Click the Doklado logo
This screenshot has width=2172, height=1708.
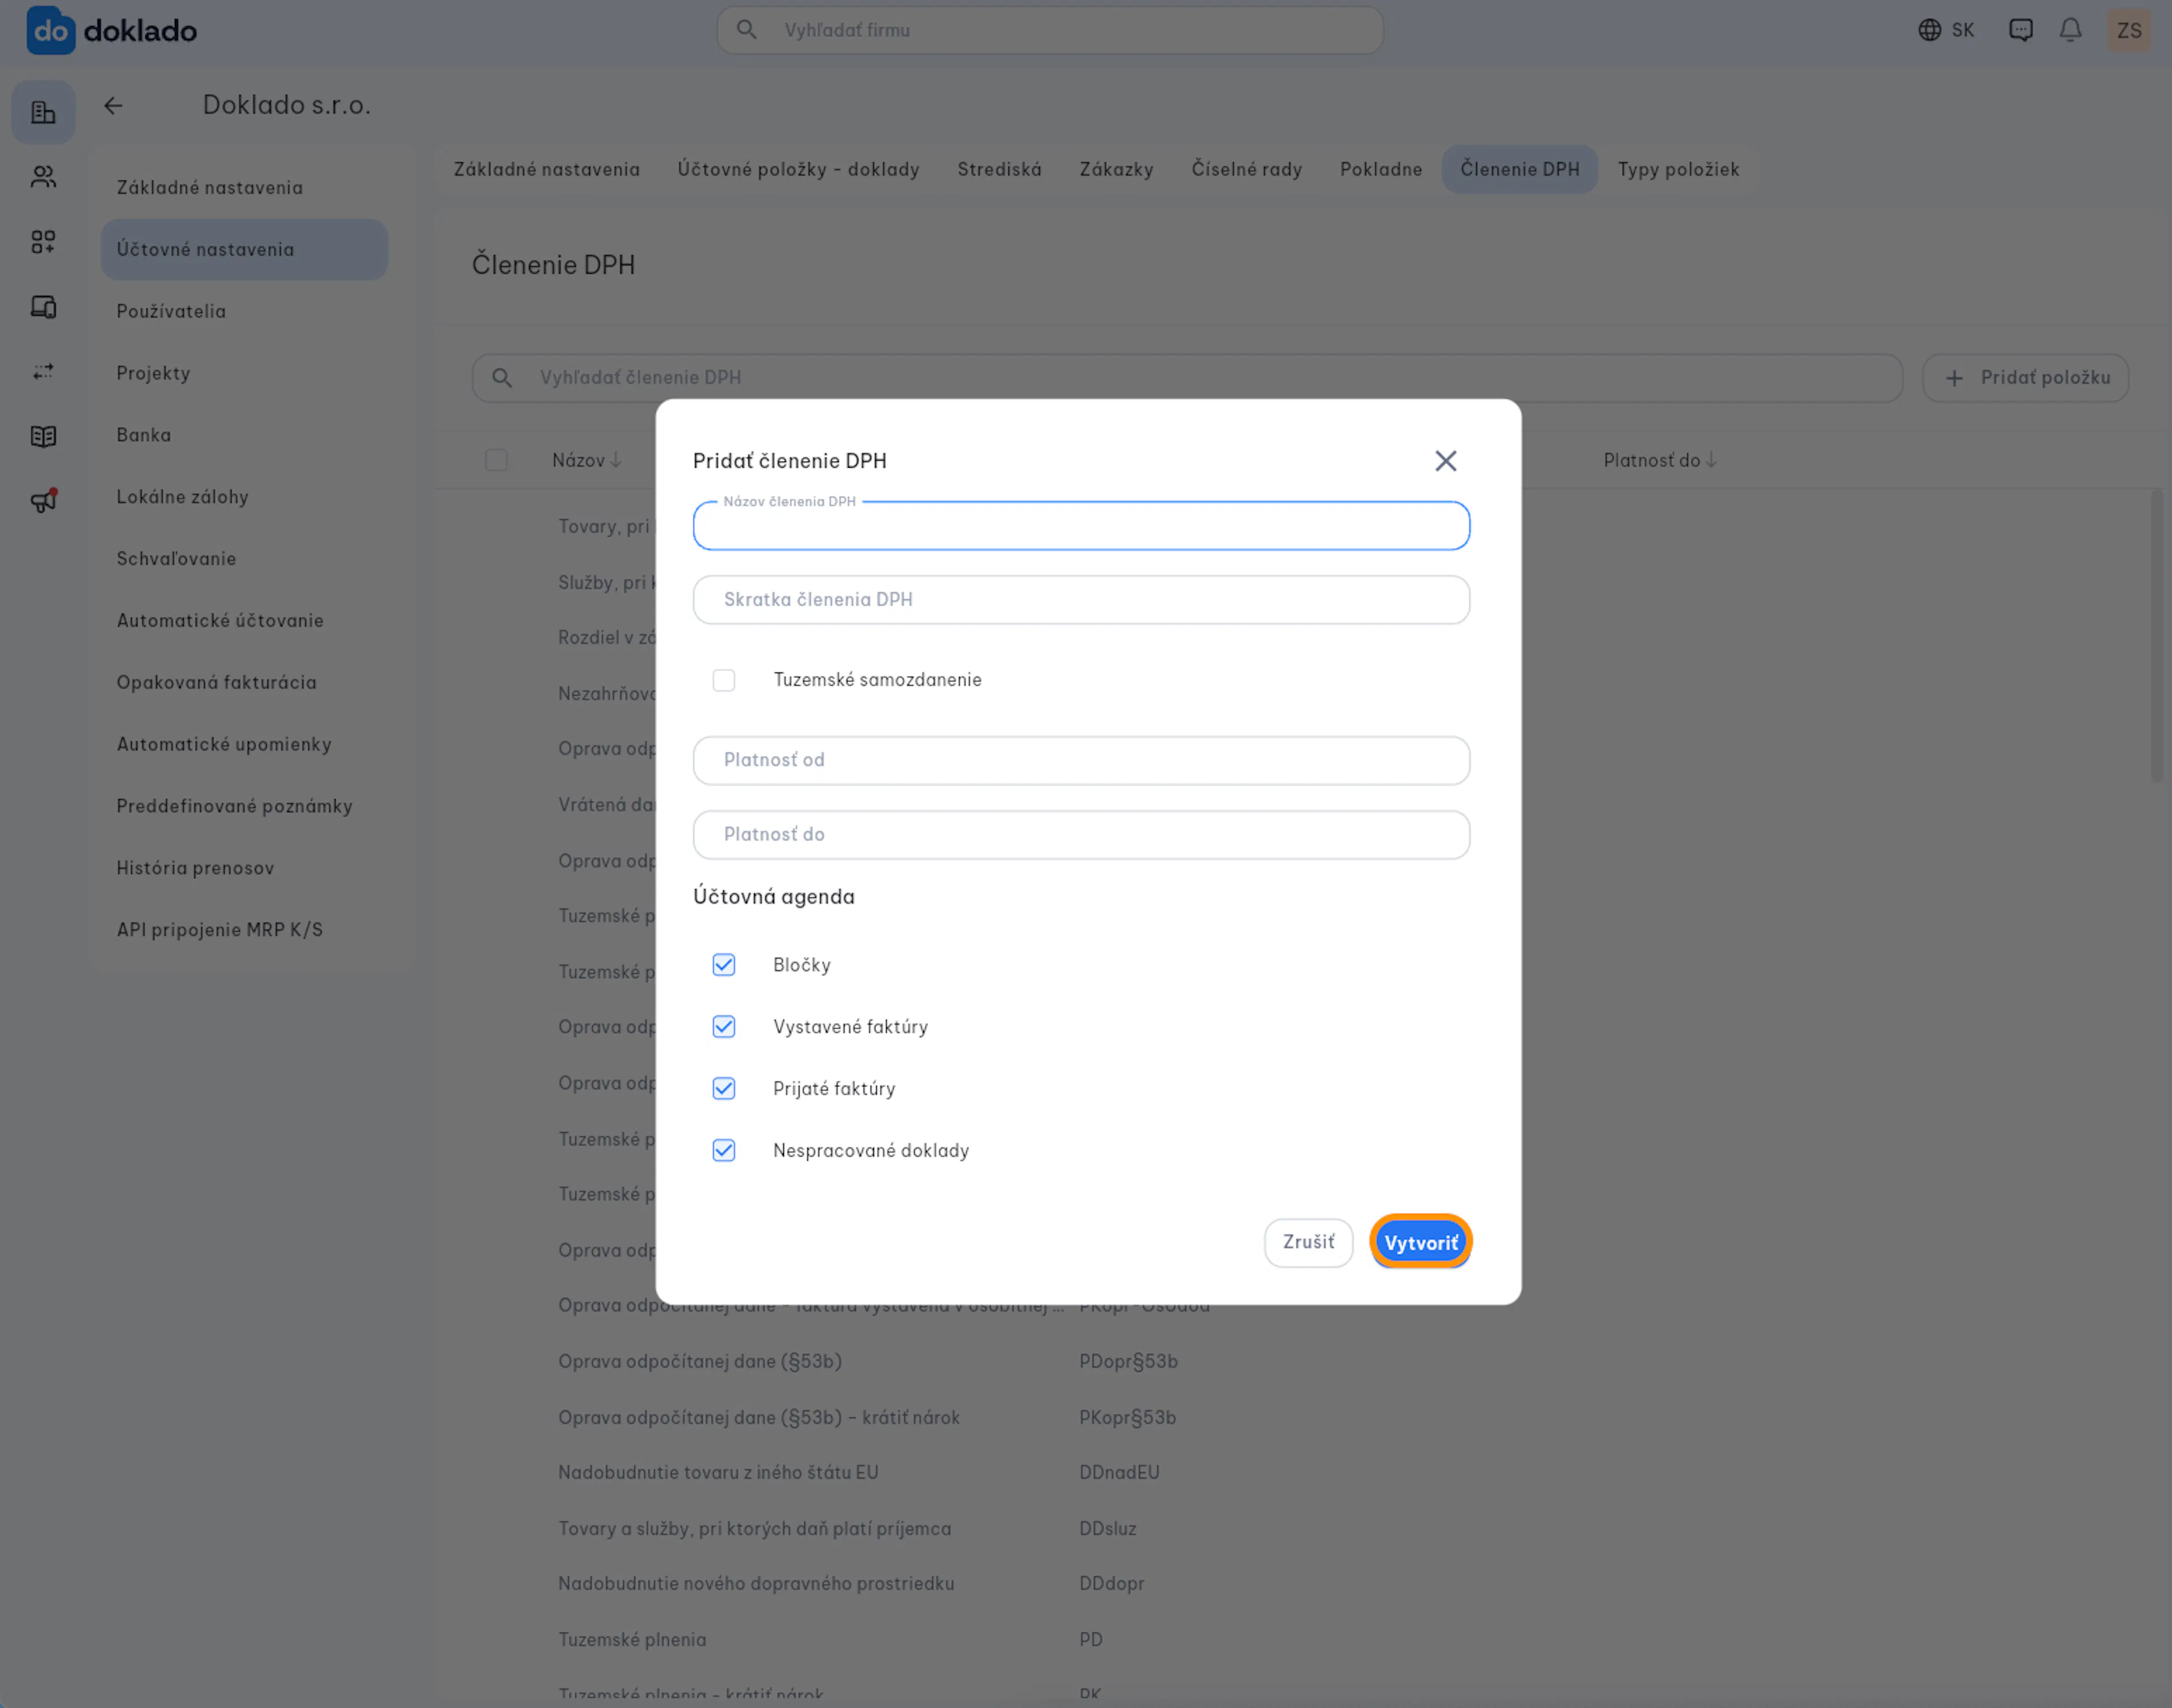(x=111, y=30)
